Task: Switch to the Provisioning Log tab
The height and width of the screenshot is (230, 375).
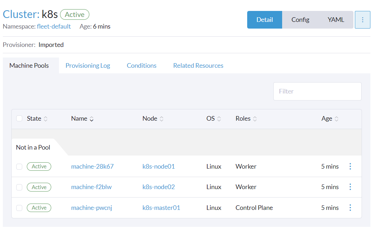Action: (88, 66)
